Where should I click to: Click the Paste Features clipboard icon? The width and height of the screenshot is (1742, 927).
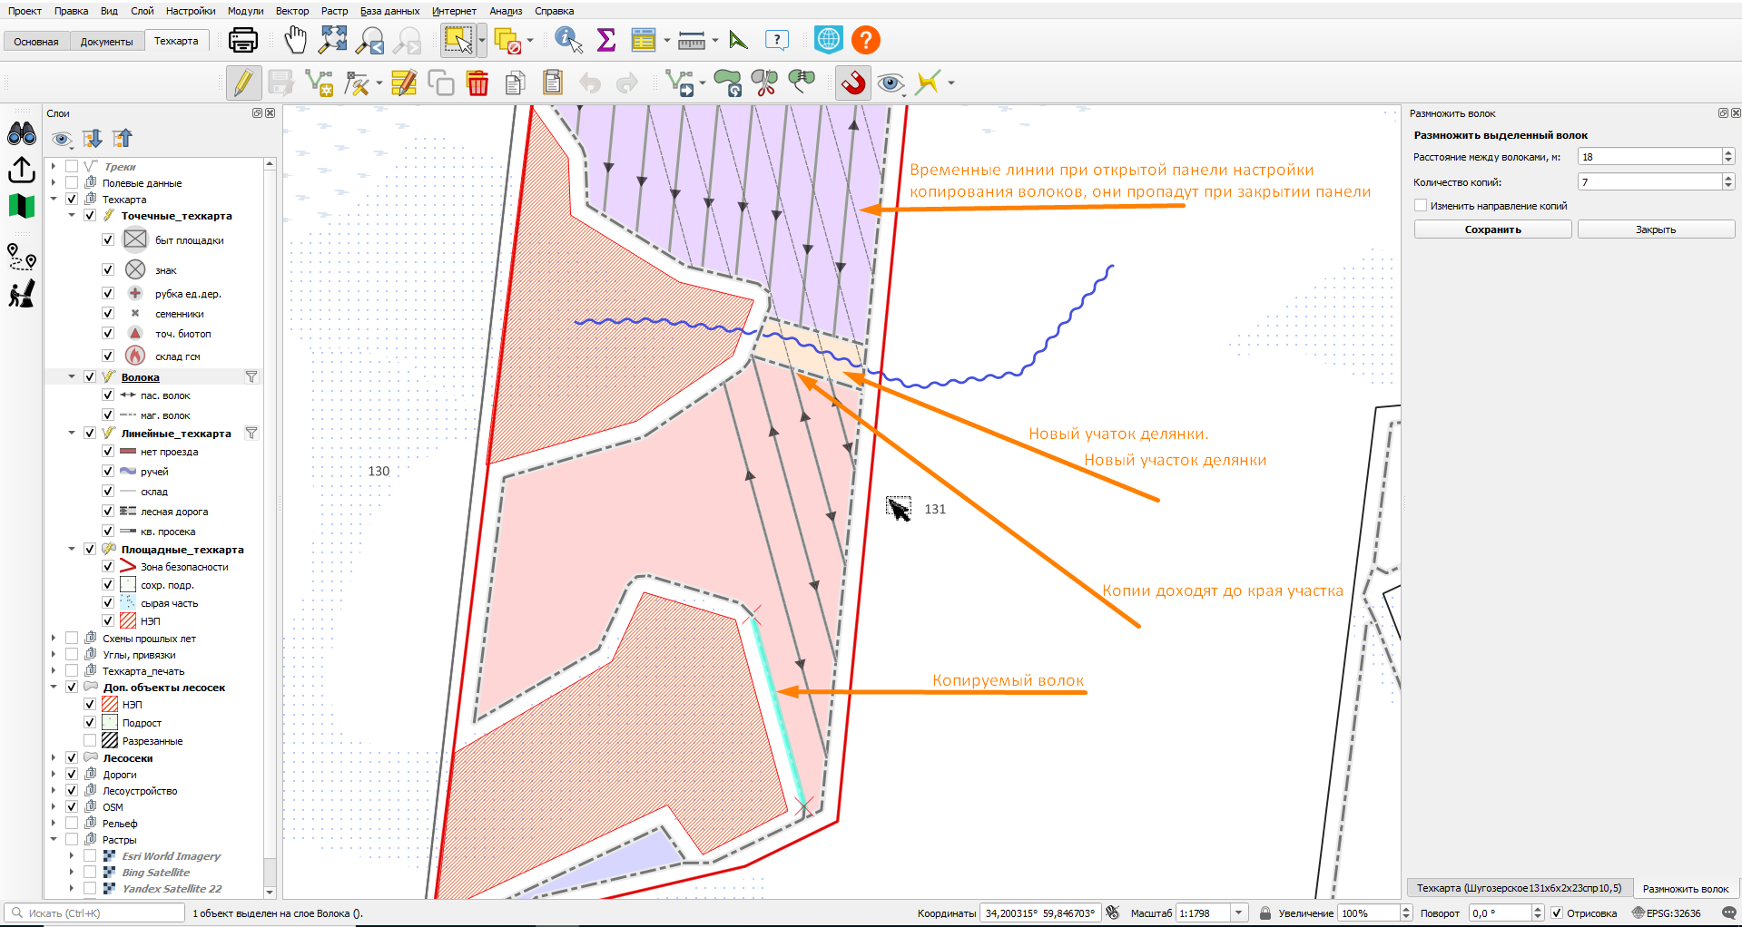[x=553, y=83]
